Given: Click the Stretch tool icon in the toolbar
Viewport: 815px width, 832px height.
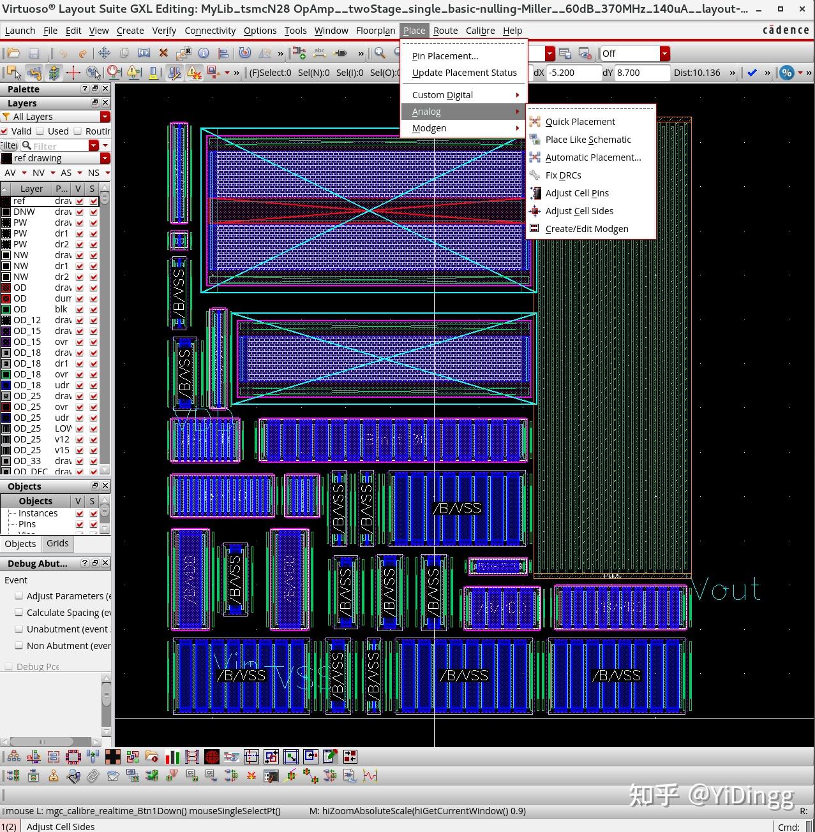Looking at the screenshot, I should coord(145,53).
